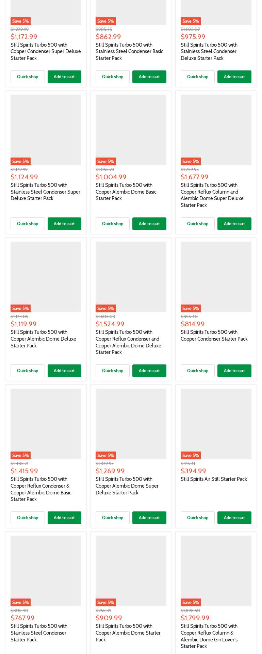Open Stainless Steel Condenser Starter Pack link
262x654 pixels.
click(x=39, y=633)
